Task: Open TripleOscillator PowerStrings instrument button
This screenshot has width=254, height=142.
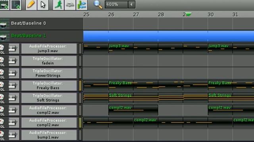Action: point(49,73)
